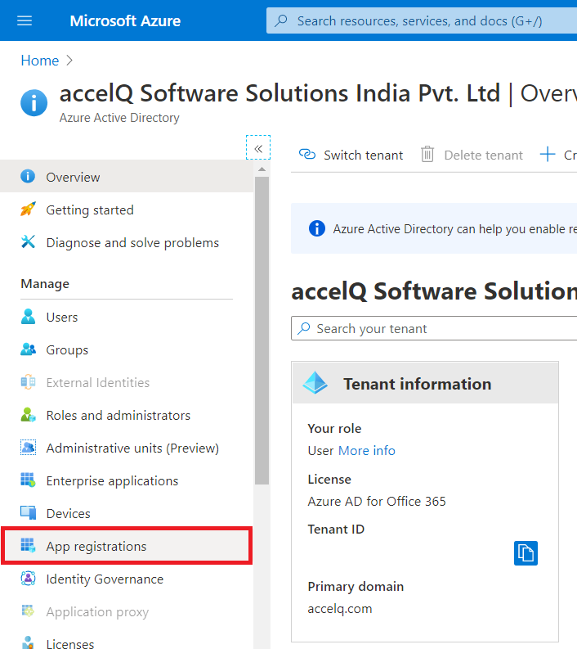Open Roles and administrators

[x=127, y=415]
